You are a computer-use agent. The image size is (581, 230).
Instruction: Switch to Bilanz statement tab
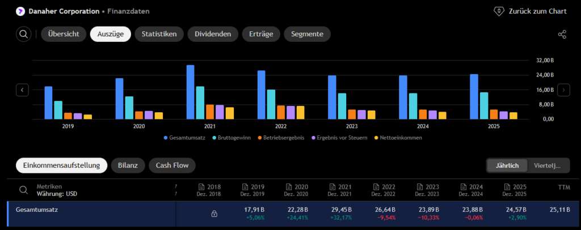pos(128,165)
